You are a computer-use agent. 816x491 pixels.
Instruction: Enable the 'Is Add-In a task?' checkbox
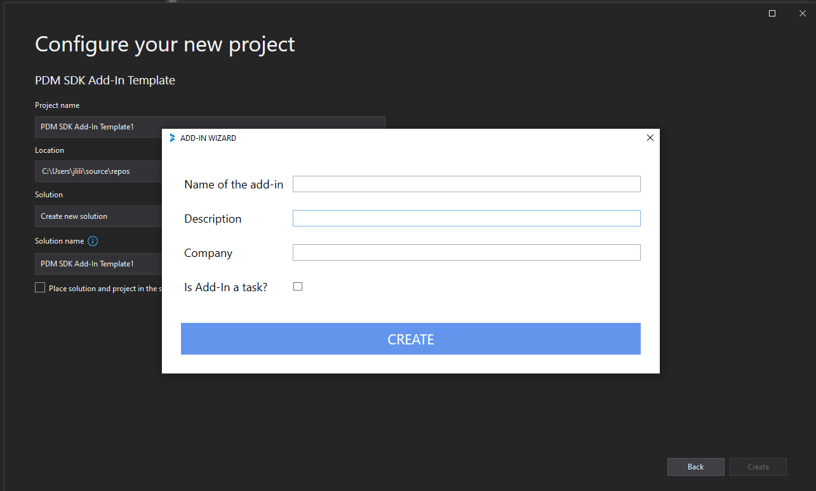tap(298, 287)
